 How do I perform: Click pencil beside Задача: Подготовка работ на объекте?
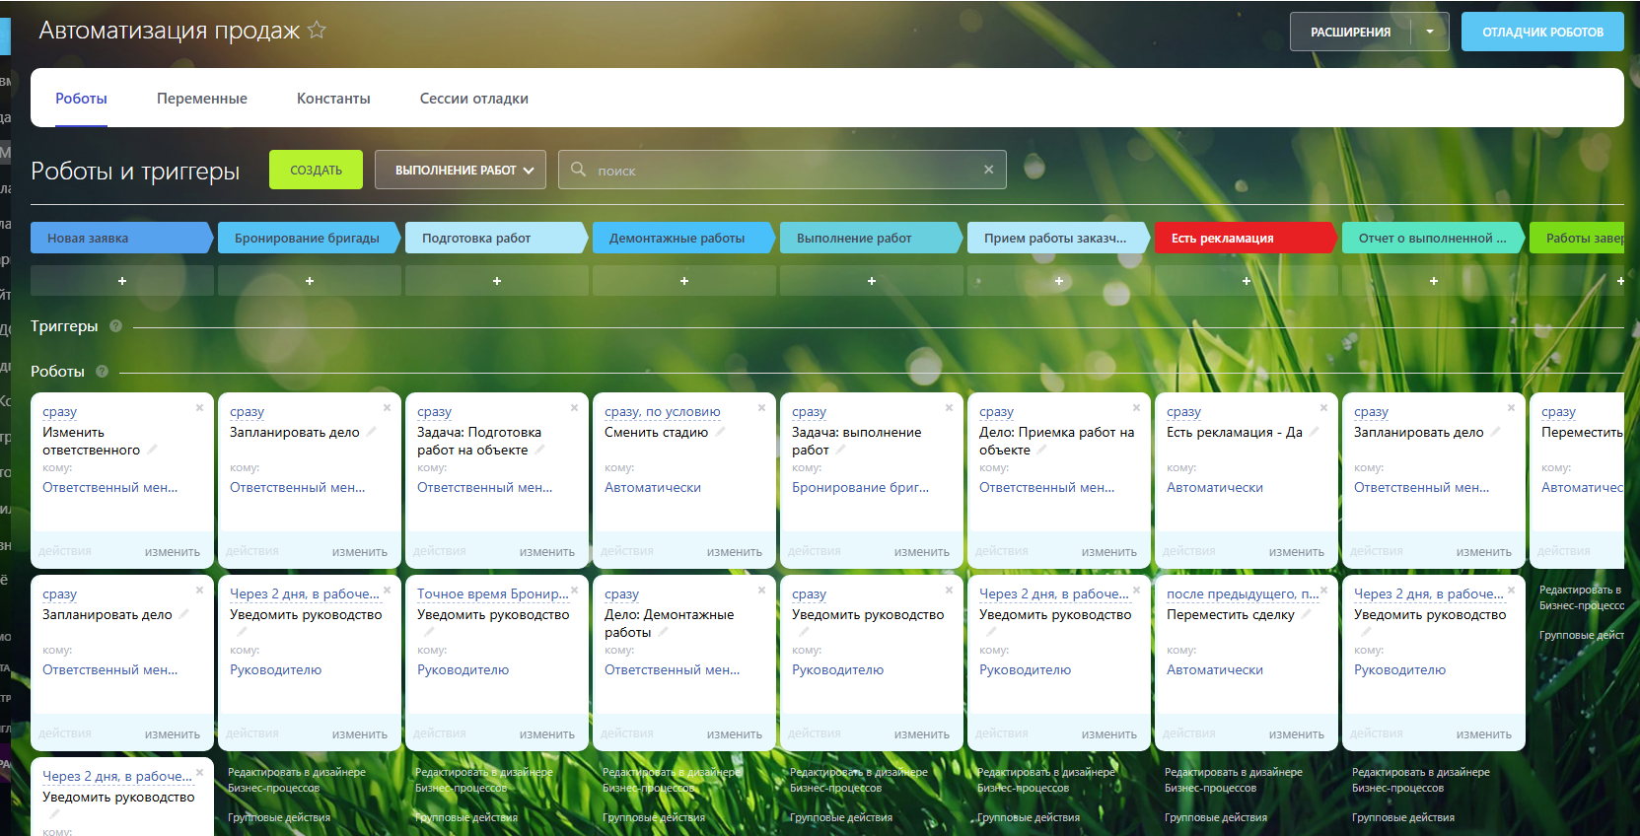click(539, 450)
